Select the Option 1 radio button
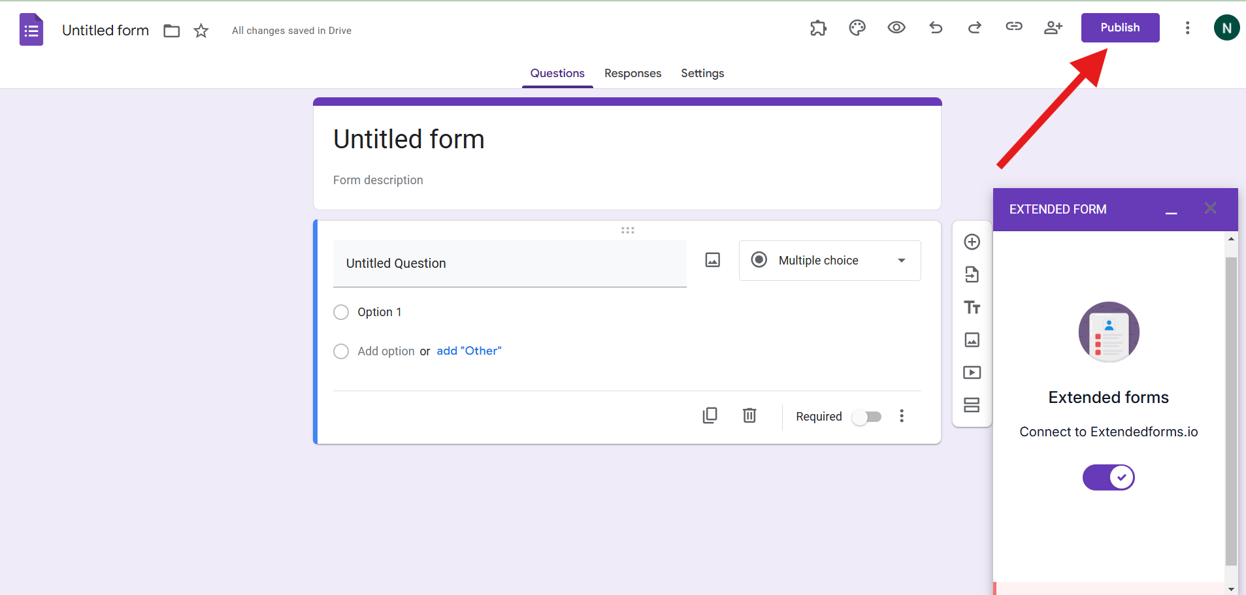1246x595 pixels. (341, 312)
